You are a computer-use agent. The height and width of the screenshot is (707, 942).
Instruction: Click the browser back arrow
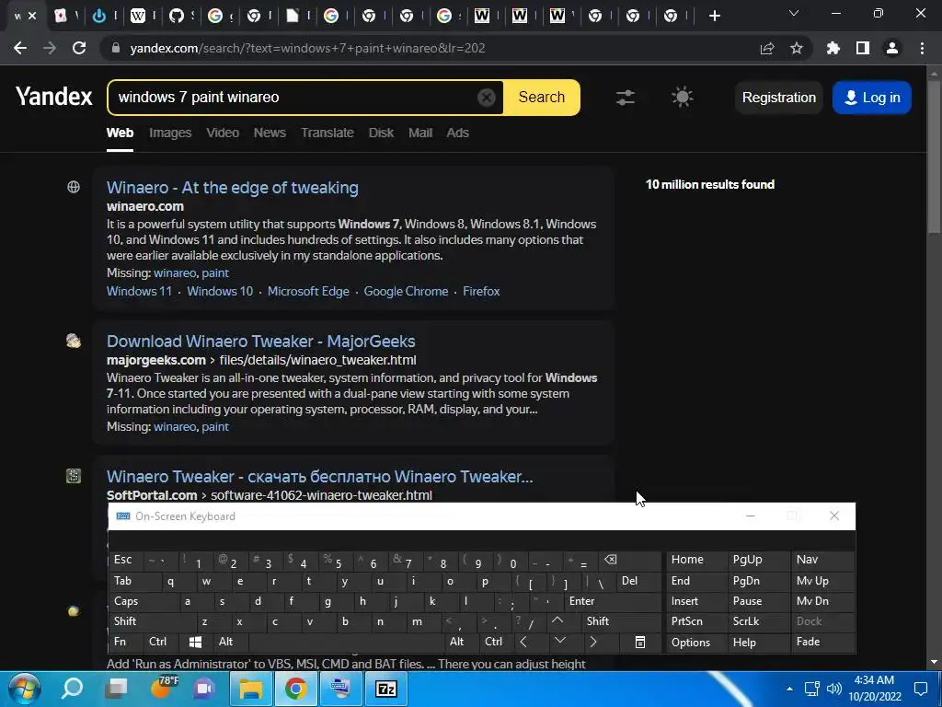point(20,48)
